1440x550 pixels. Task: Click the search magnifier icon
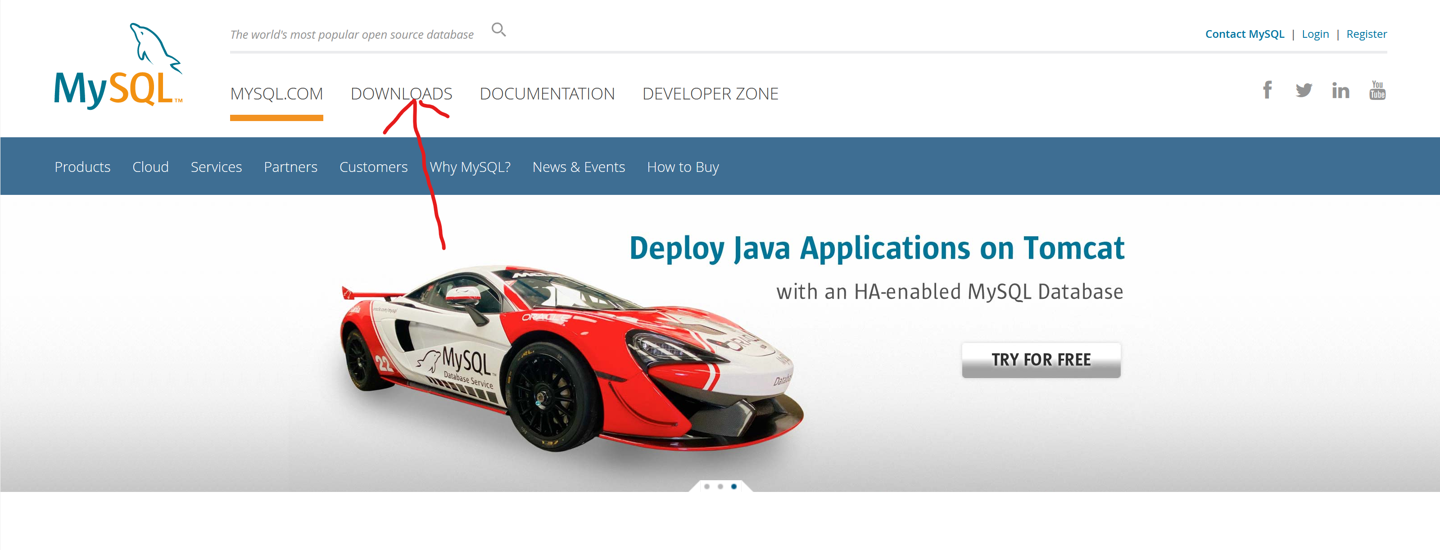[x=498, y=30]
